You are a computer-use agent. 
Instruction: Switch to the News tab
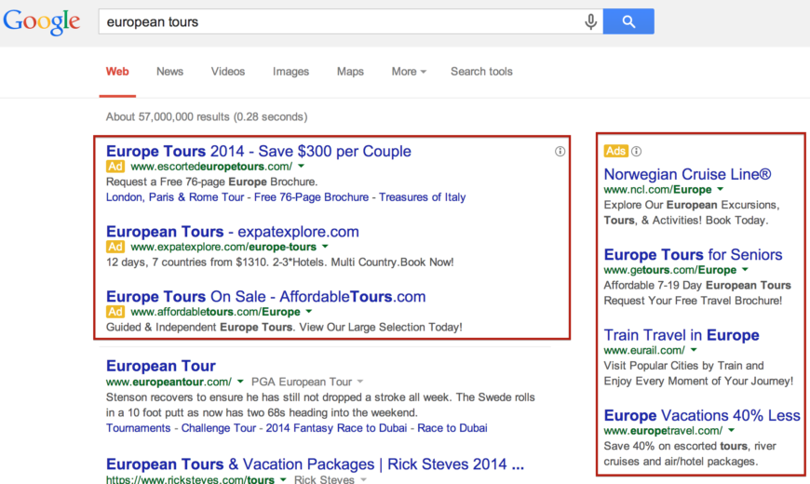click(169, 72)
